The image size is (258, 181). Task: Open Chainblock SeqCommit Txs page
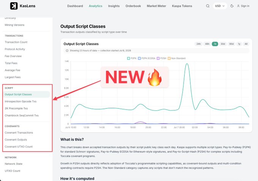[22, 116]
